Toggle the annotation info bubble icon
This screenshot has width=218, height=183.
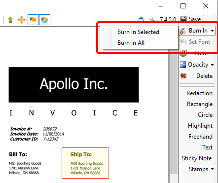tap(44, 20)
